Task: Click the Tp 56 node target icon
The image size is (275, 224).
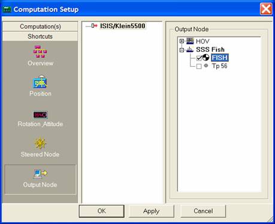Action: click(206, 65)
